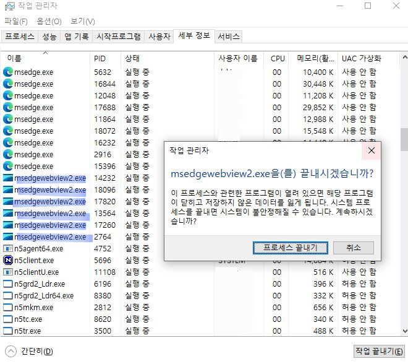
Task: Click webview2 icon in row PID 17820
Action: (x=8, y=201)
